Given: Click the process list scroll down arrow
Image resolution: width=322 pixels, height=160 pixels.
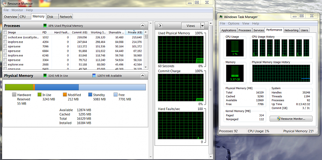Looking at the screenshot, I should [146, 67].
